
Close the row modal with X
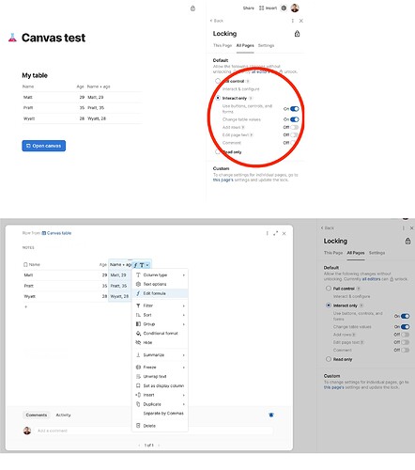point(284,233)
